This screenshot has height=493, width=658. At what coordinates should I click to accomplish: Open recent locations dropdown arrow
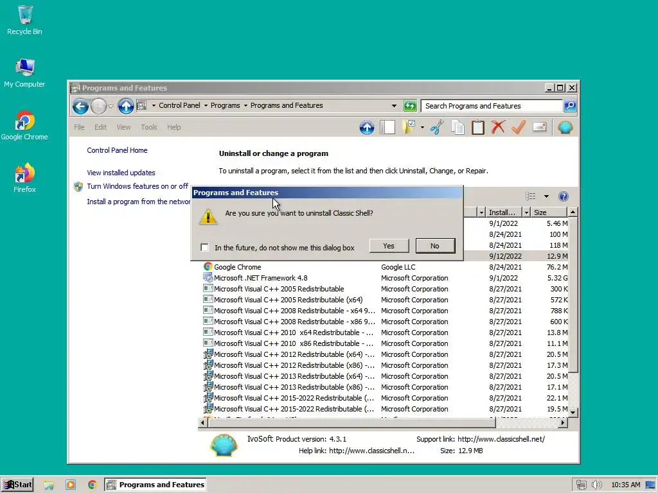(111, 107)
